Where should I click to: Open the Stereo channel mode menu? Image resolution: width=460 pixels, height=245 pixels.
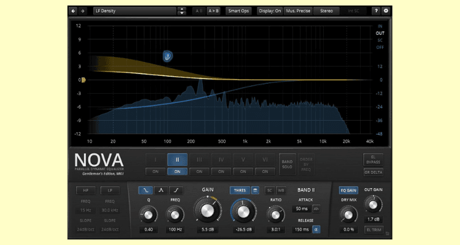[326, 11]
